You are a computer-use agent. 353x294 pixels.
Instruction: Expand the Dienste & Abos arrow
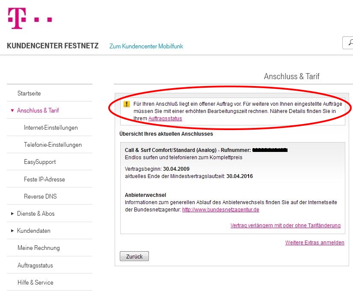tap(12, 214)
